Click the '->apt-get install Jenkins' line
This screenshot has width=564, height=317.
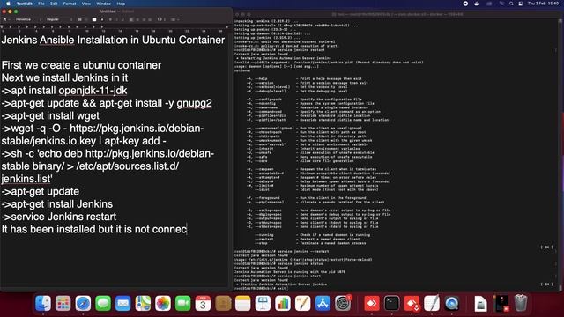(x=57, y=204)
